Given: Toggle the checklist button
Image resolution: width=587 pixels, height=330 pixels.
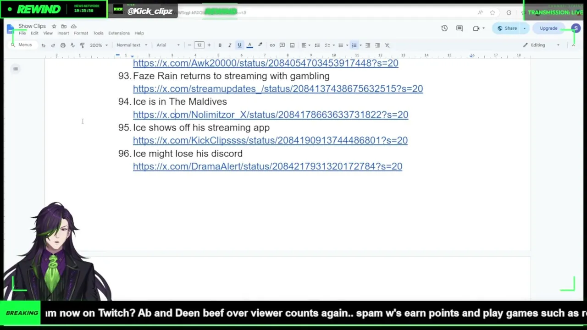Looking at the screenshot, I should coord(327,45).
